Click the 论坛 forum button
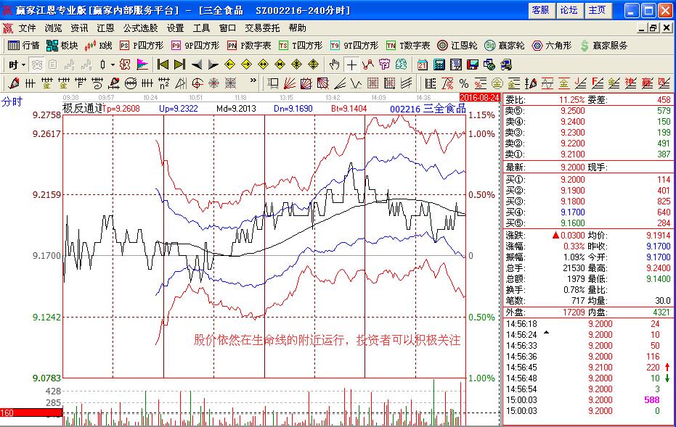676x427 pixels. click(569, 10)
